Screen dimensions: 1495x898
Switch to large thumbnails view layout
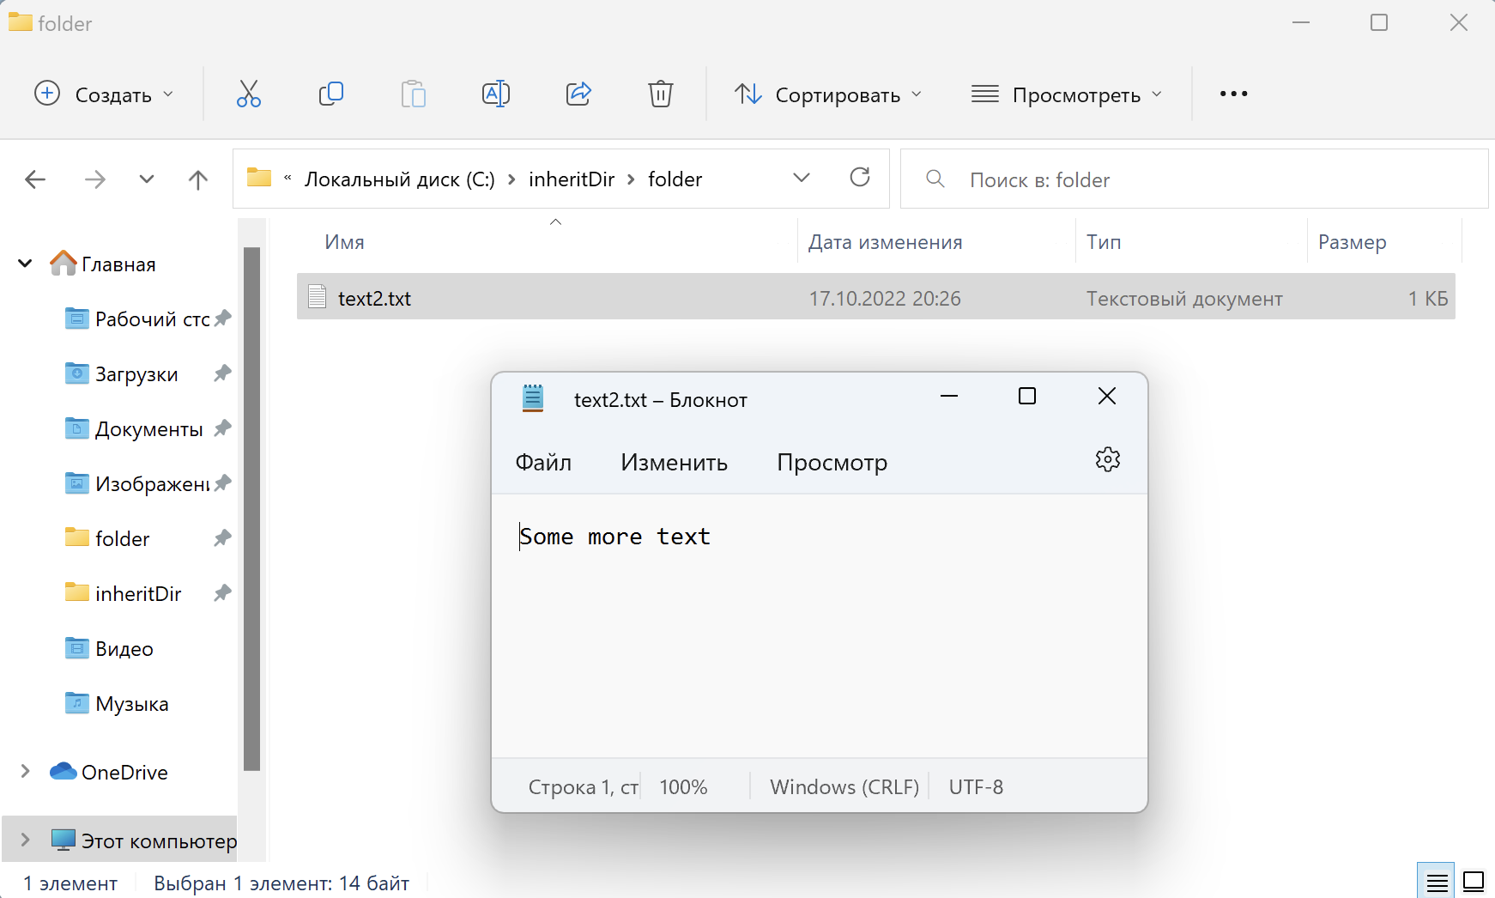tap(1474, 882)
